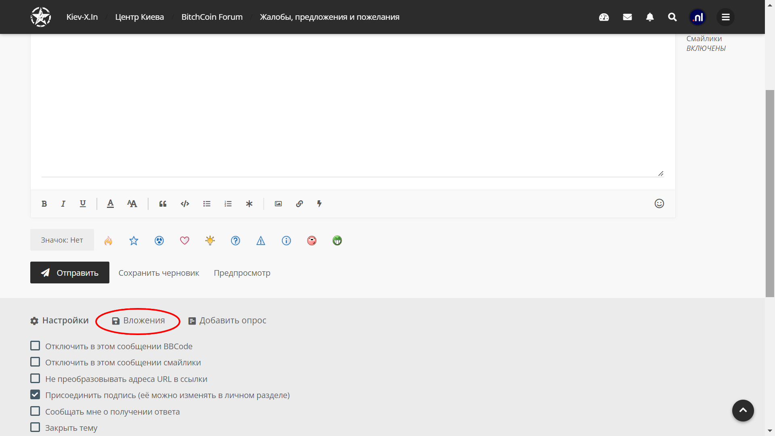
Task: Insert a URL link tag
Action: (299, 204)
